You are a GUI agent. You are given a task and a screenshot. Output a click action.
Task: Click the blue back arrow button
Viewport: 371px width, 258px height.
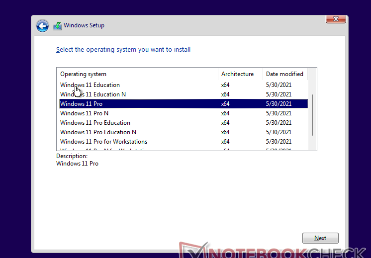pos(42,26)
